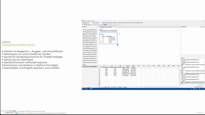The width and height of the screenshot is (205, 115).
Task: Click the Open project folder icon in Minitab toolbar
Action: (83, 25)
